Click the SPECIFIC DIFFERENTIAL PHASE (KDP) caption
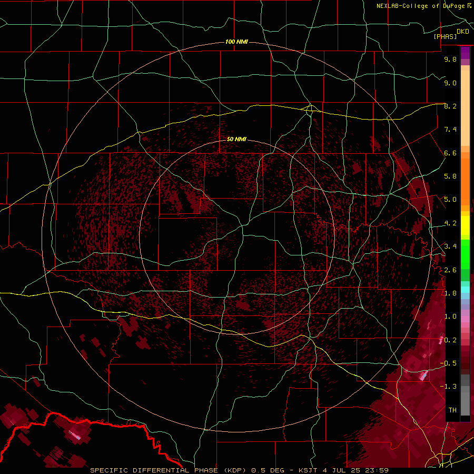The image size is (474, 474). 168,470
